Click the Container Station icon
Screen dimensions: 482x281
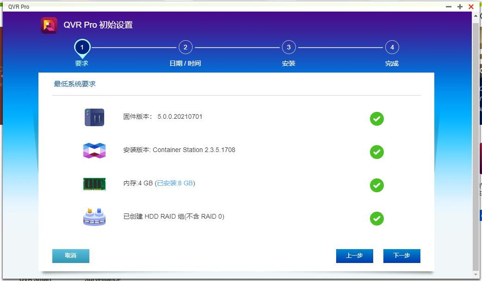tap(94, 150)
